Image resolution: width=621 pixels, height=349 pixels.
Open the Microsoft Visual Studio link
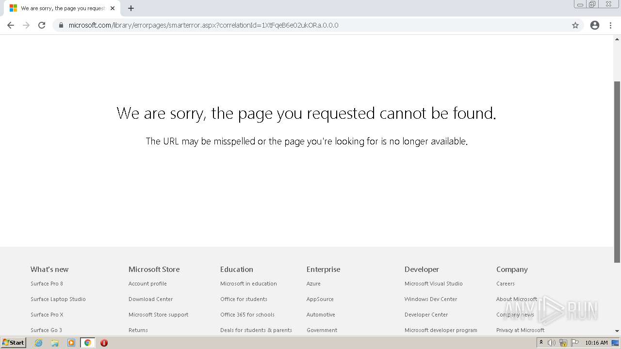[x=434, y=284]
